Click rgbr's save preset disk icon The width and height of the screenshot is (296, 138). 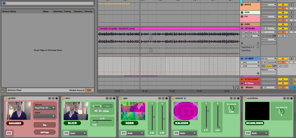coord(167,98)
